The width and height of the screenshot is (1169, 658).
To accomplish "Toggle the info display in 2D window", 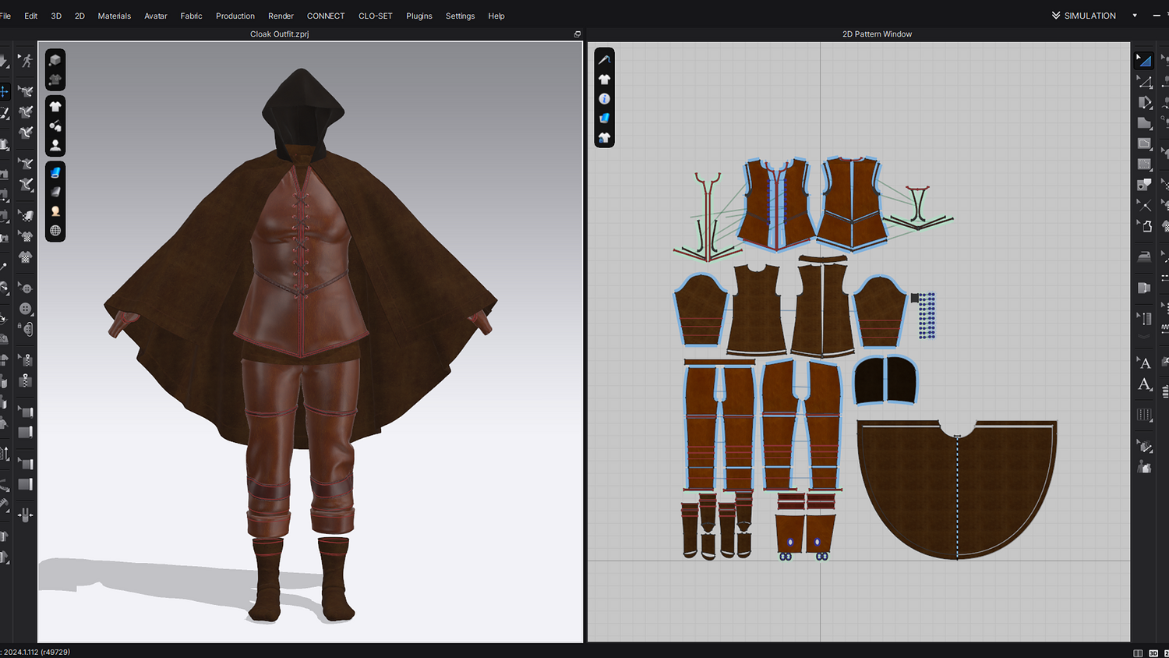I will coord(604,99).
